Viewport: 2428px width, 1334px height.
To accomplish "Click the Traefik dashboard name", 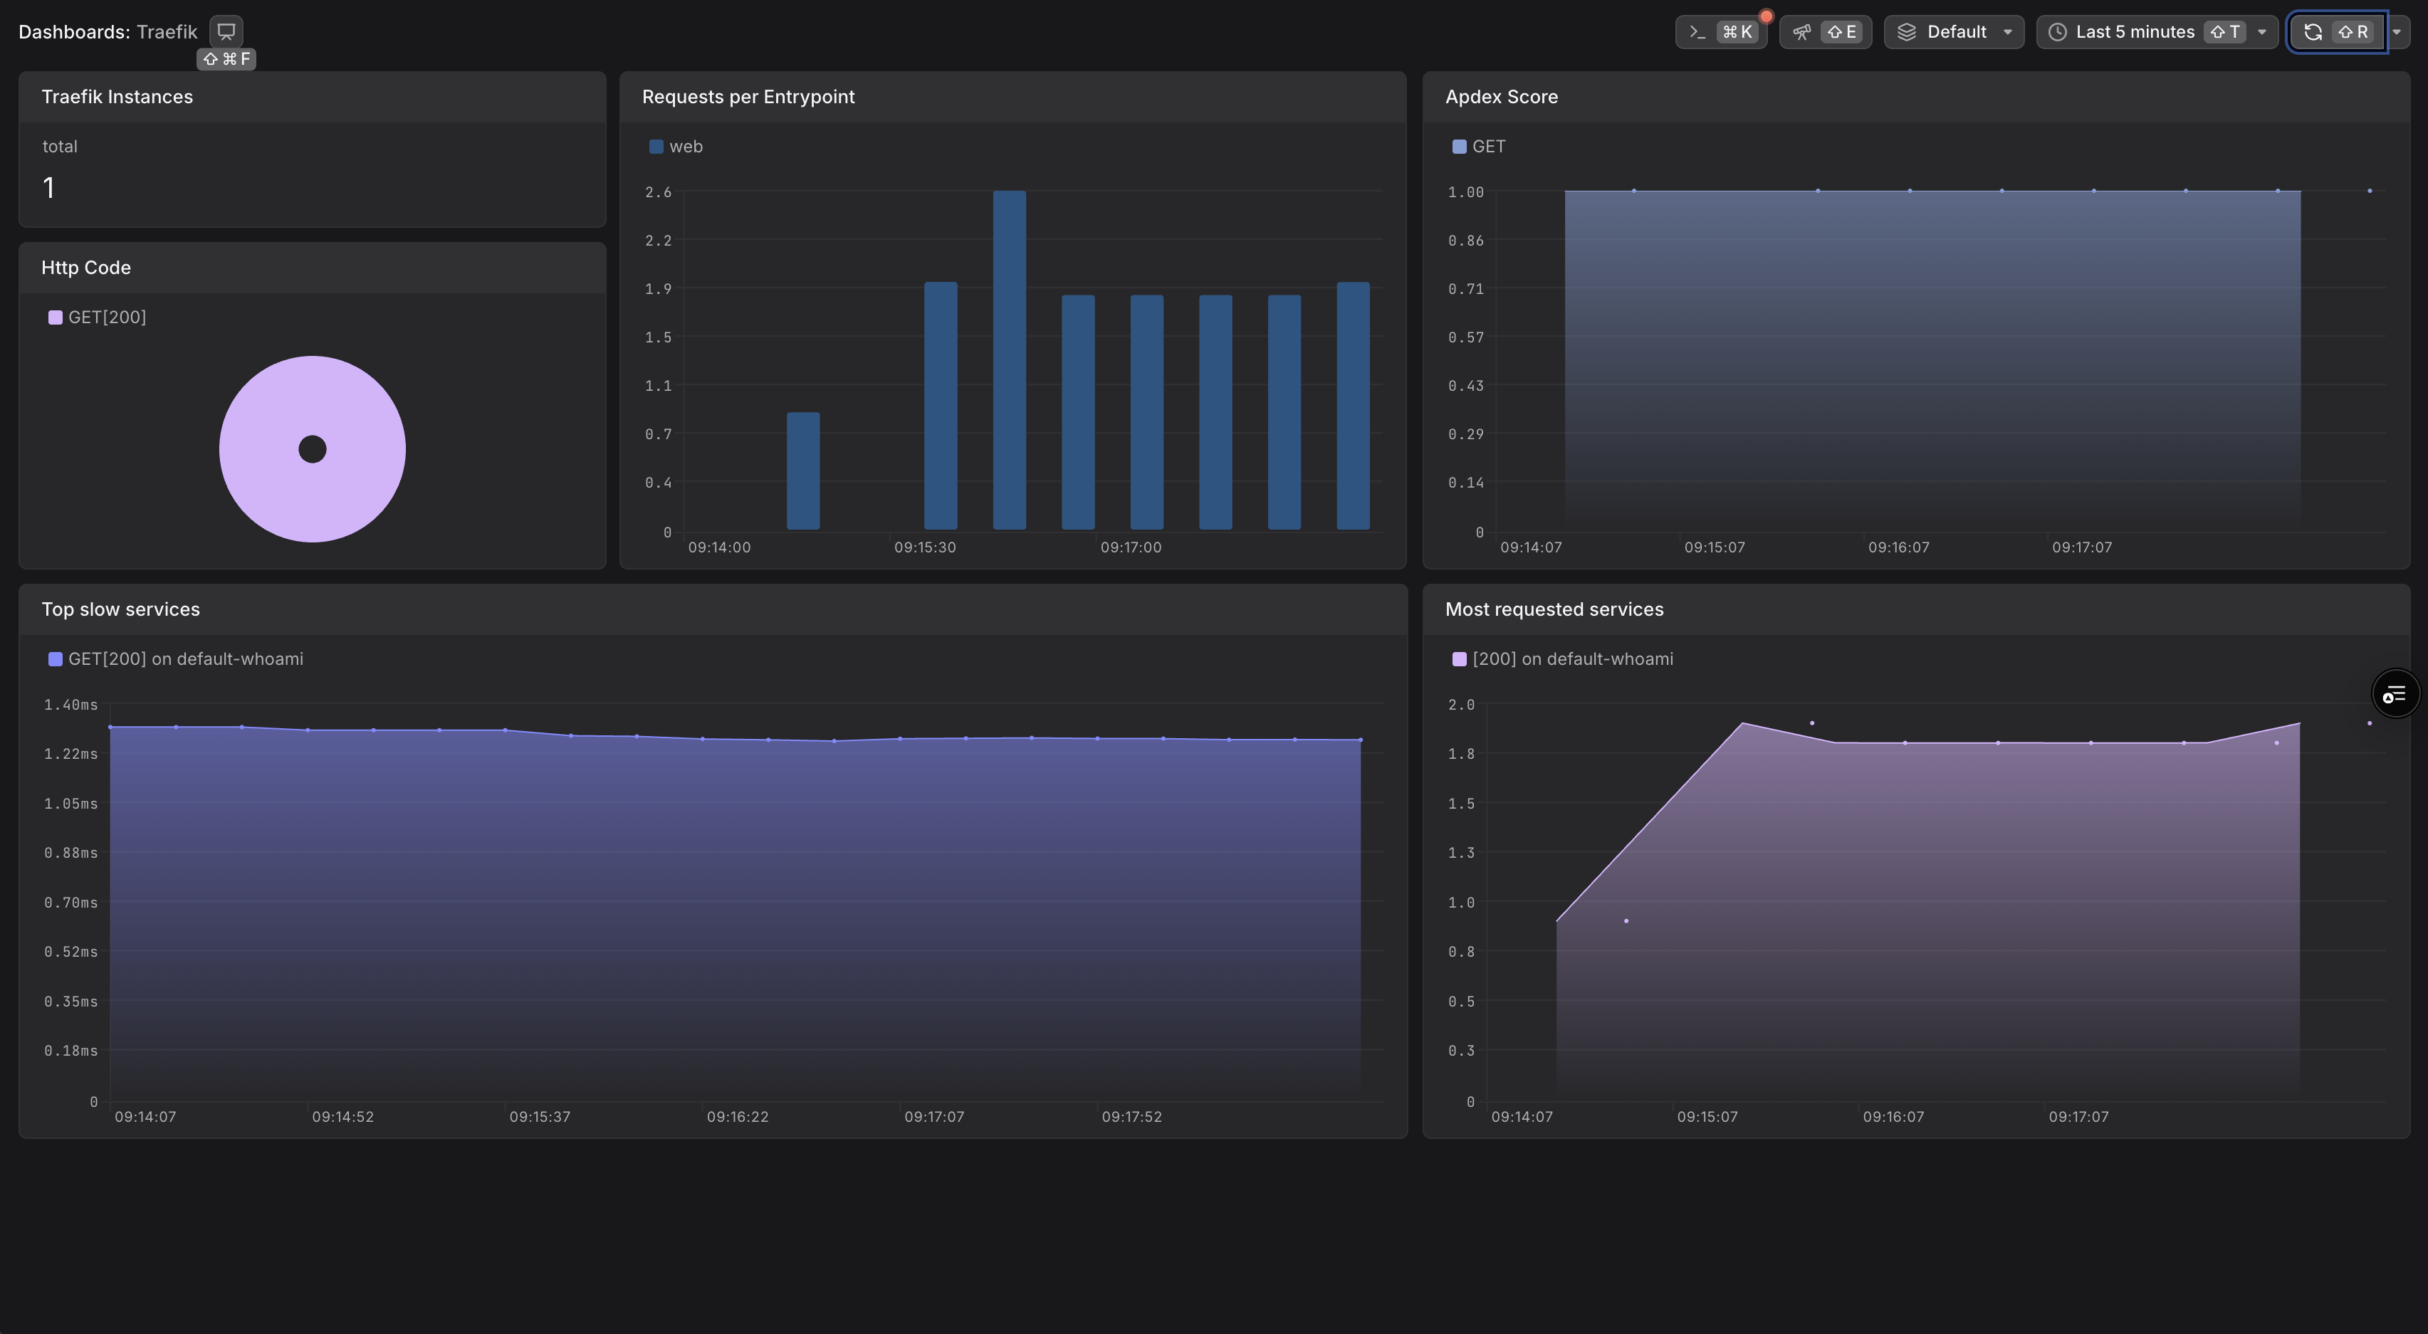I will coord(167,32).
